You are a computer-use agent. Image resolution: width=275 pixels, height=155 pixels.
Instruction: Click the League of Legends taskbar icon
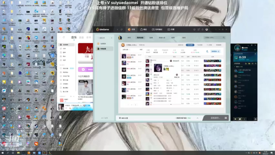click(50, 153)
